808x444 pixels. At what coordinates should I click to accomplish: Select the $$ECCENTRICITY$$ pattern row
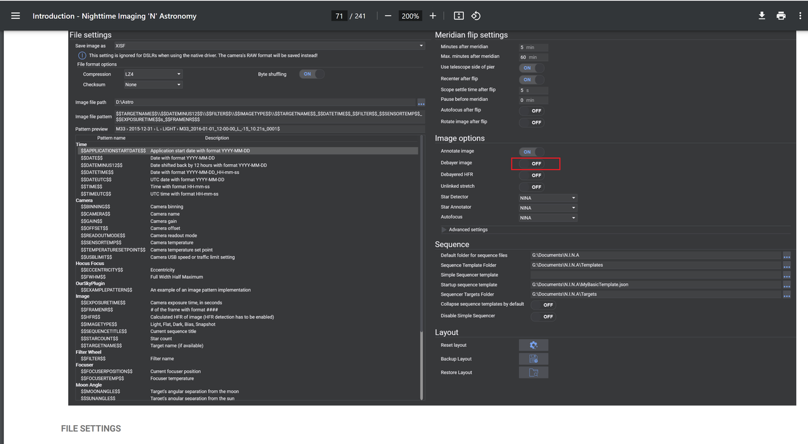(x=247, y=270)
